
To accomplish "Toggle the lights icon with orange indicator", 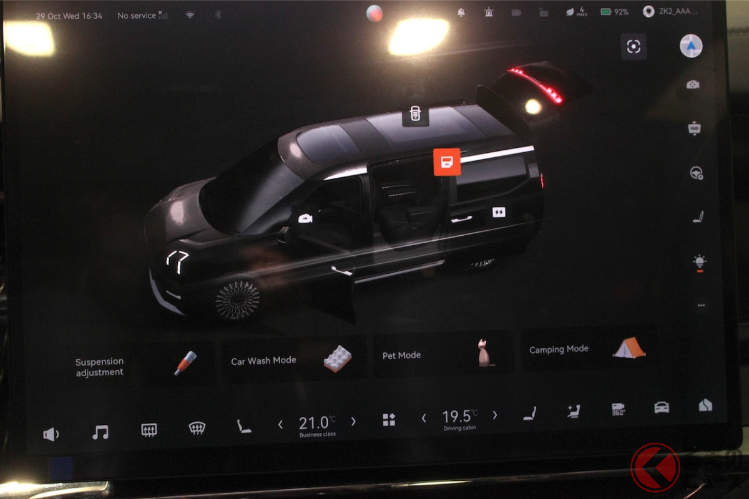I will point(700,262).
